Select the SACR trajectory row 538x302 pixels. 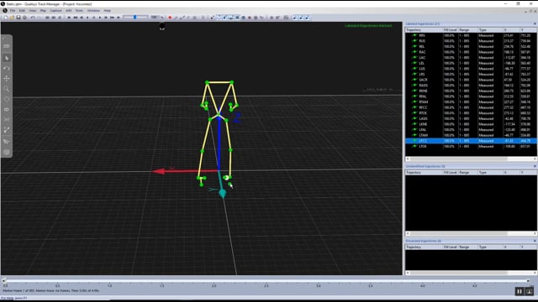tap(471, 80)
